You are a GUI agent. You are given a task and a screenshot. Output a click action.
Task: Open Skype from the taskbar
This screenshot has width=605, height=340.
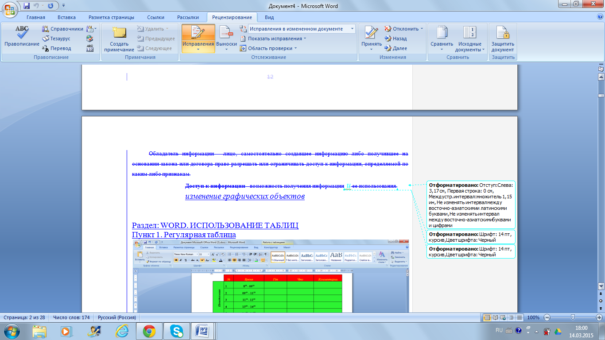176,331
